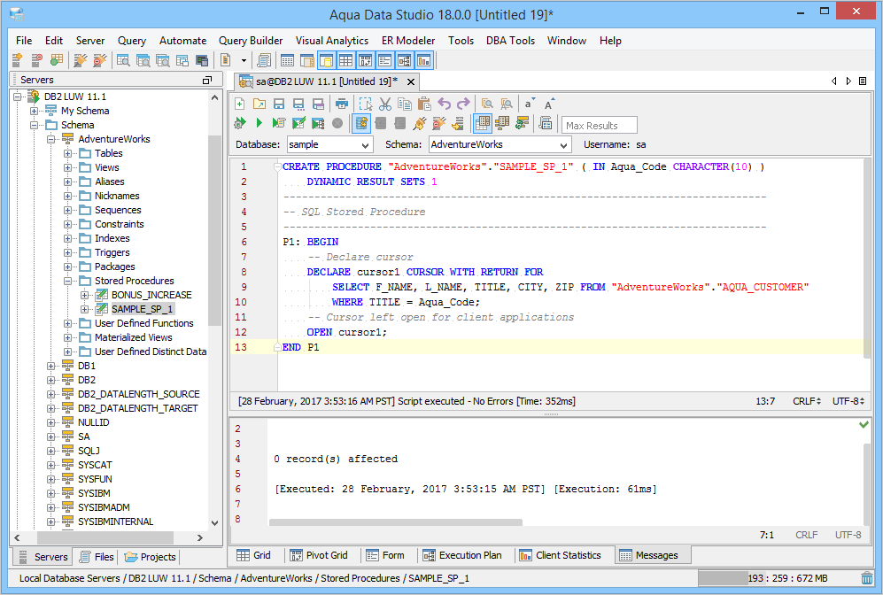Image resolution: width=883 pixels, height=595 pixels.
Task: Click the memory garbage collector trash icon
Action: (866, 578)
